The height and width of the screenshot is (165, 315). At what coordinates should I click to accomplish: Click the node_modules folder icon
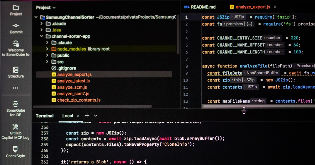pyautogui.click(x=54, y=49)
